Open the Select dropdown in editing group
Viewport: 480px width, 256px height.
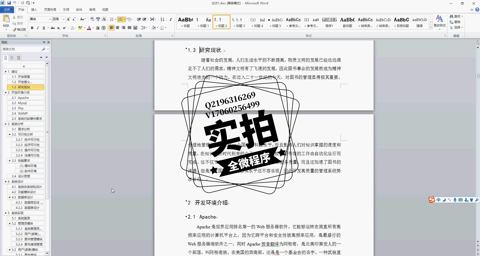pyautogui.click(x=456, y=27)
